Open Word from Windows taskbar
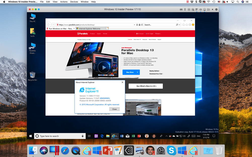This screenshot has height=157, width=252. coord(122,136)
